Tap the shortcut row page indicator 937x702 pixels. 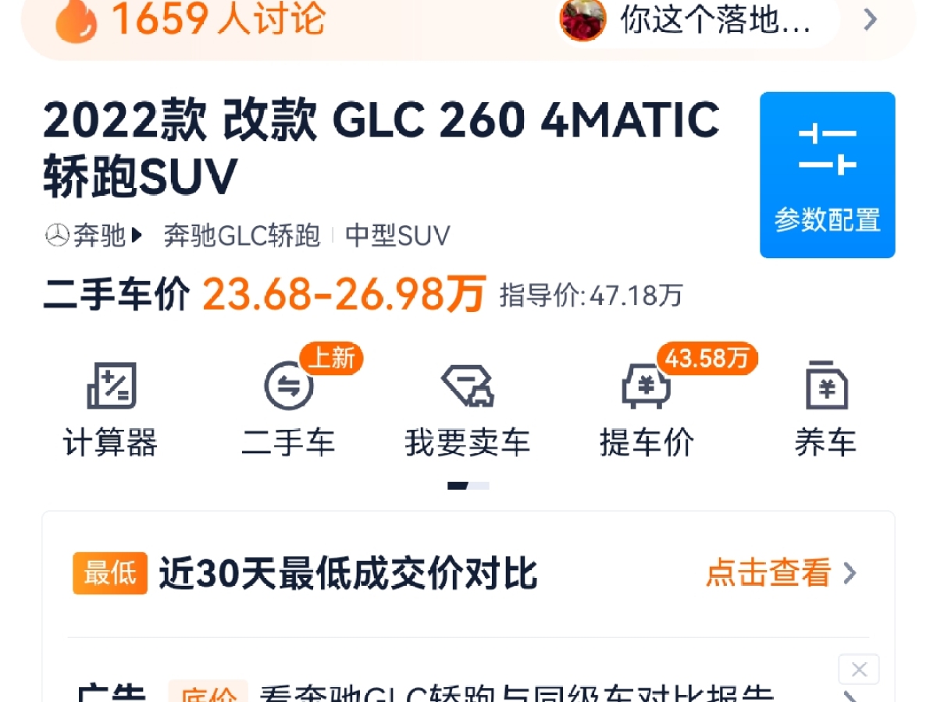pyautogui.click(x=468, y=485)
